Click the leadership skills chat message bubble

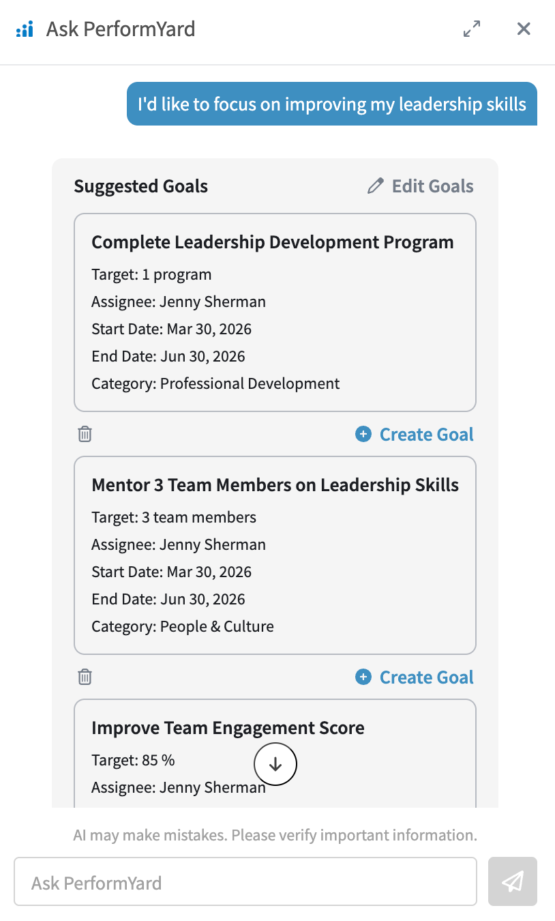click(332, 104)
